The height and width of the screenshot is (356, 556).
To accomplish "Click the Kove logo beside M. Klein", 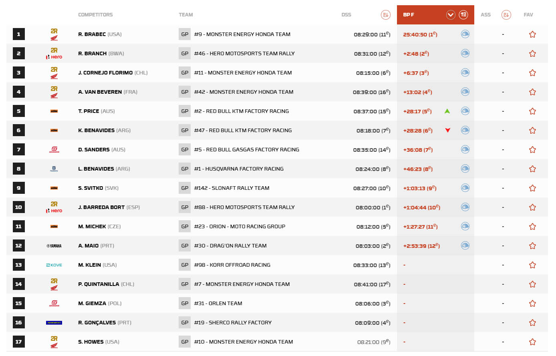I will point(54,265).
